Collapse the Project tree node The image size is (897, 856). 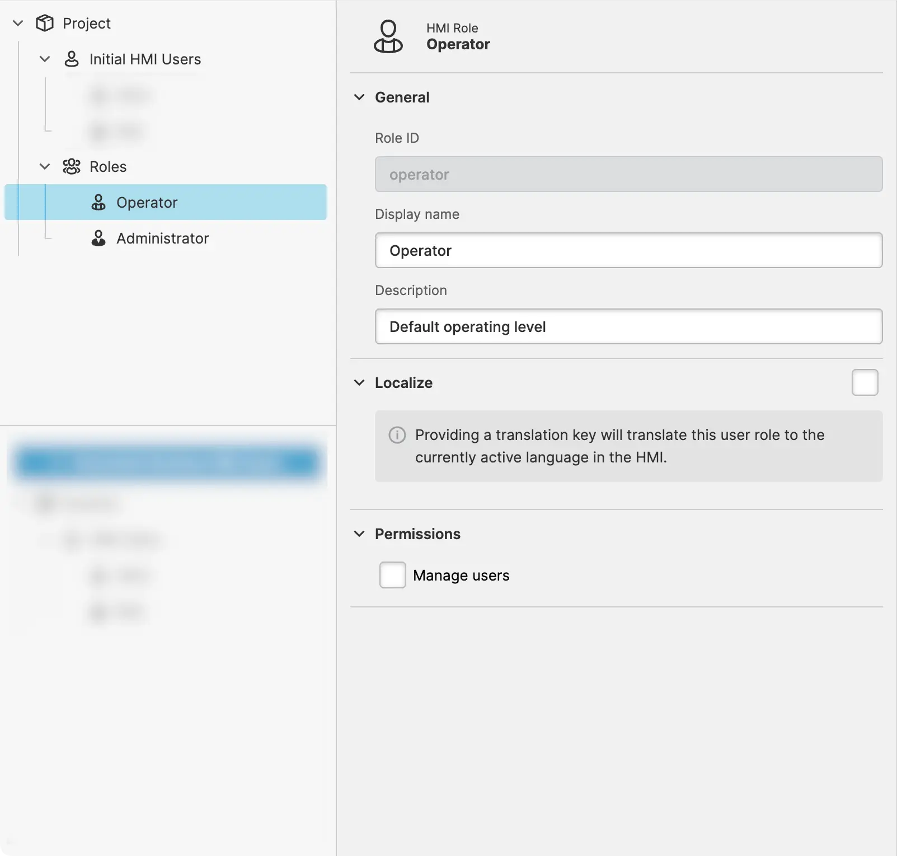click(18, 23)
